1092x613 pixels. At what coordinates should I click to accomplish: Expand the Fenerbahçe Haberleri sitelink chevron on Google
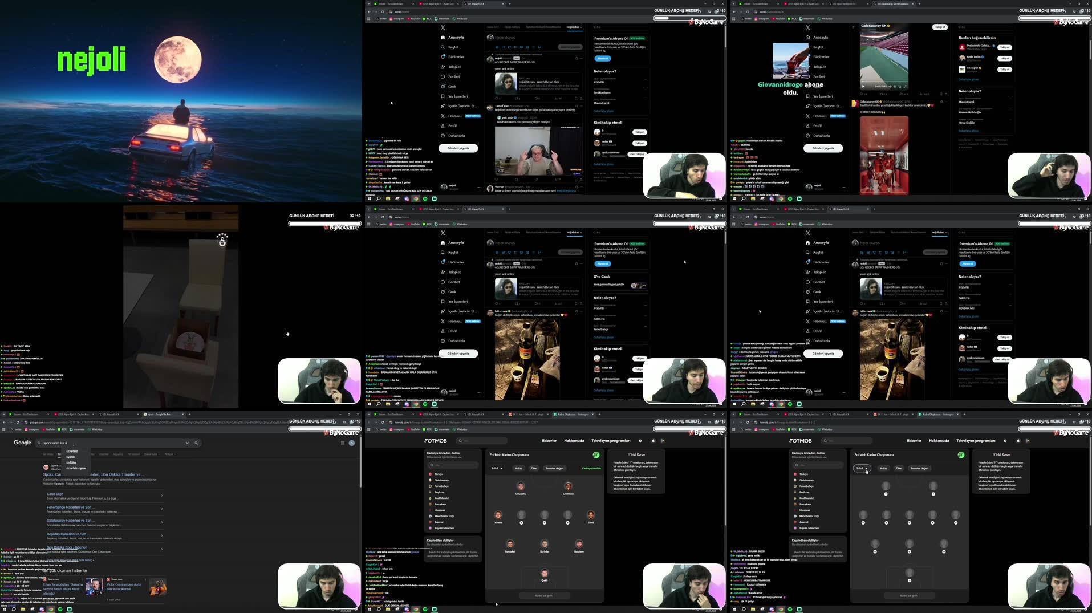(162, 509)
